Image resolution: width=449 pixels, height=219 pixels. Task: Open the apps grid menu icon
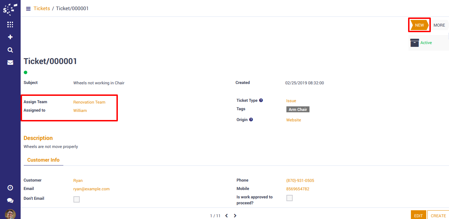coord(10,24)
